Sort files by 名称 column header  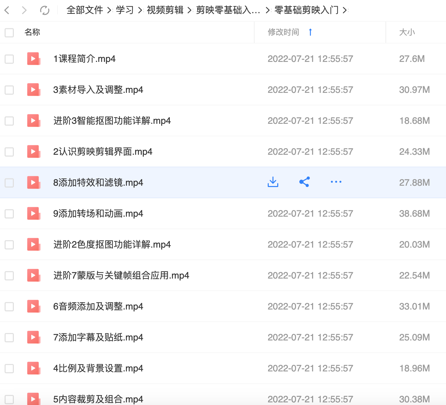coord(32,32)
